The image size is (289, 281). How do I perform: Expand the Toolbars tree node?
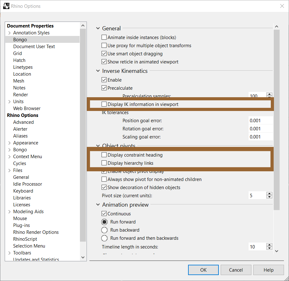[x=9, y=253]
